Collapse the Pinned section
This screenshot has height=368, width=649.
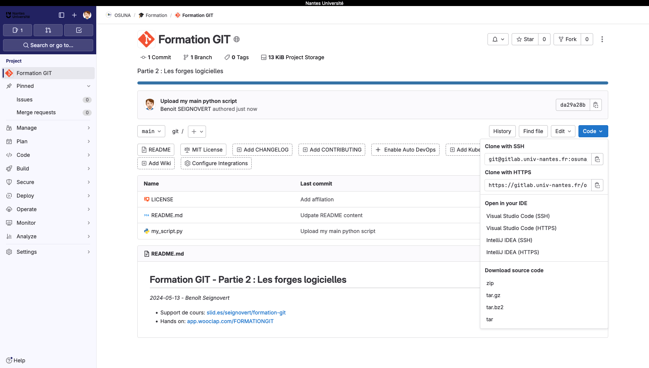(48, 86)
